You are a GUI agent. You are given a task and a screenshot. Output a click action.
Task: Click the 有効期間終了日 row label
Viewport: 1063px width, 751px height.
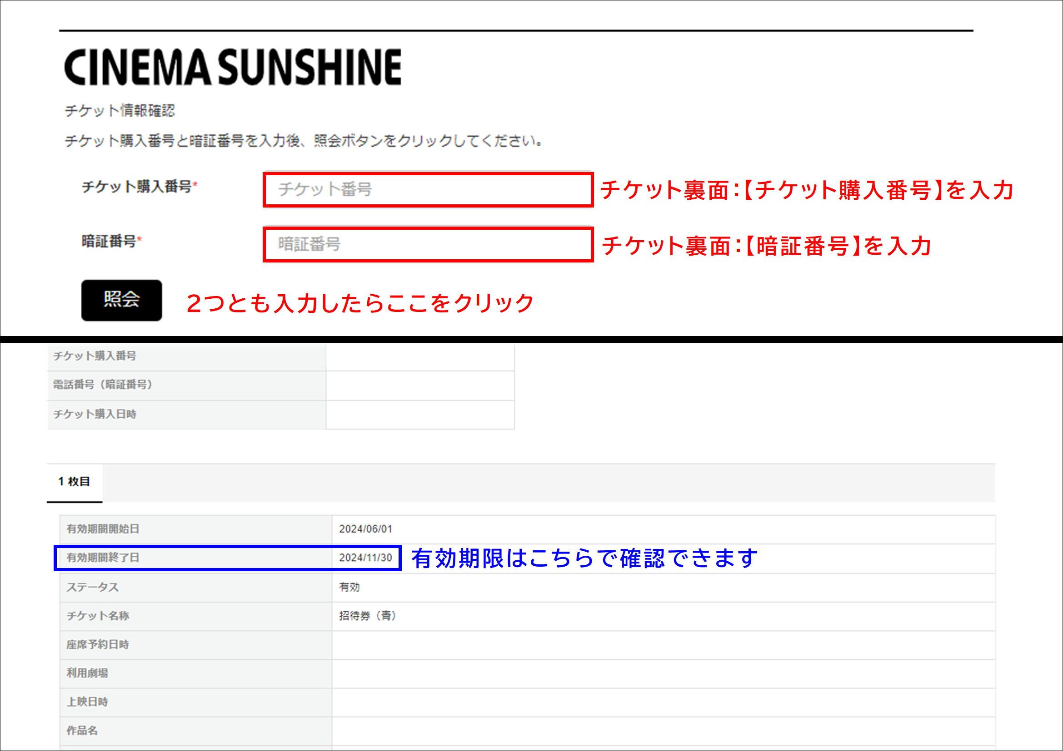click(103, 558)
